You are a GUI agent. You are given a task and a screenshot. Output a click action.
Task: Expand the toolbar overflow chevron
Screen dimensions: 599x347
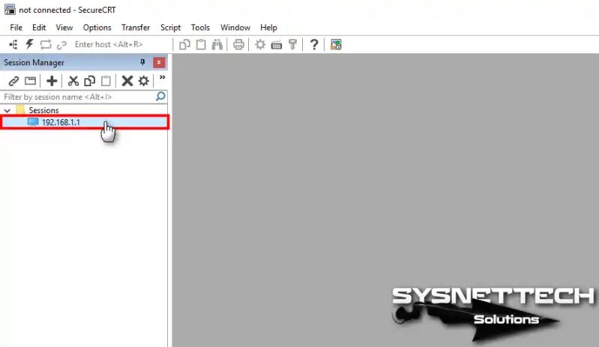(163, 77)
